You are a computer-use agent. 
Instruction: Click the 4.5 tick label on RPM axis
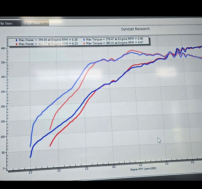(x=141, y=165)
